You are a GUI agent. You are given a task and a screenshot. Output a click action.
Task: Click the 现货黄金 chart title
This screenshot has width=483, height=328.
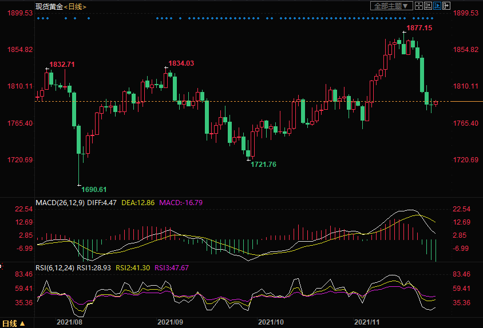point(48,6)
